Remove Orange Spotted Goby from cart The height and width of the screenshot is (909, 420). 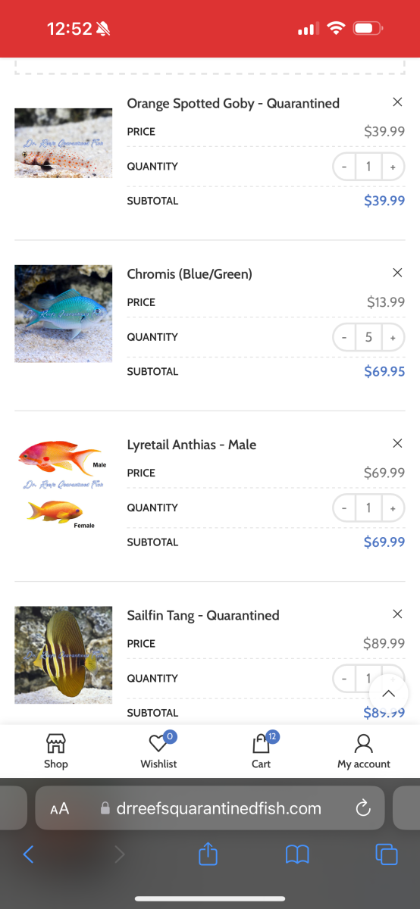[397, 102]
